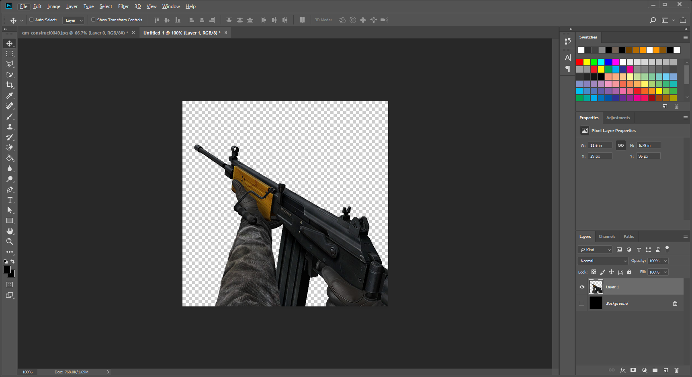The width and height of the screenshot is (692, 377).
Task: Open the Filter menu
Action: click(x=123, y=6)
